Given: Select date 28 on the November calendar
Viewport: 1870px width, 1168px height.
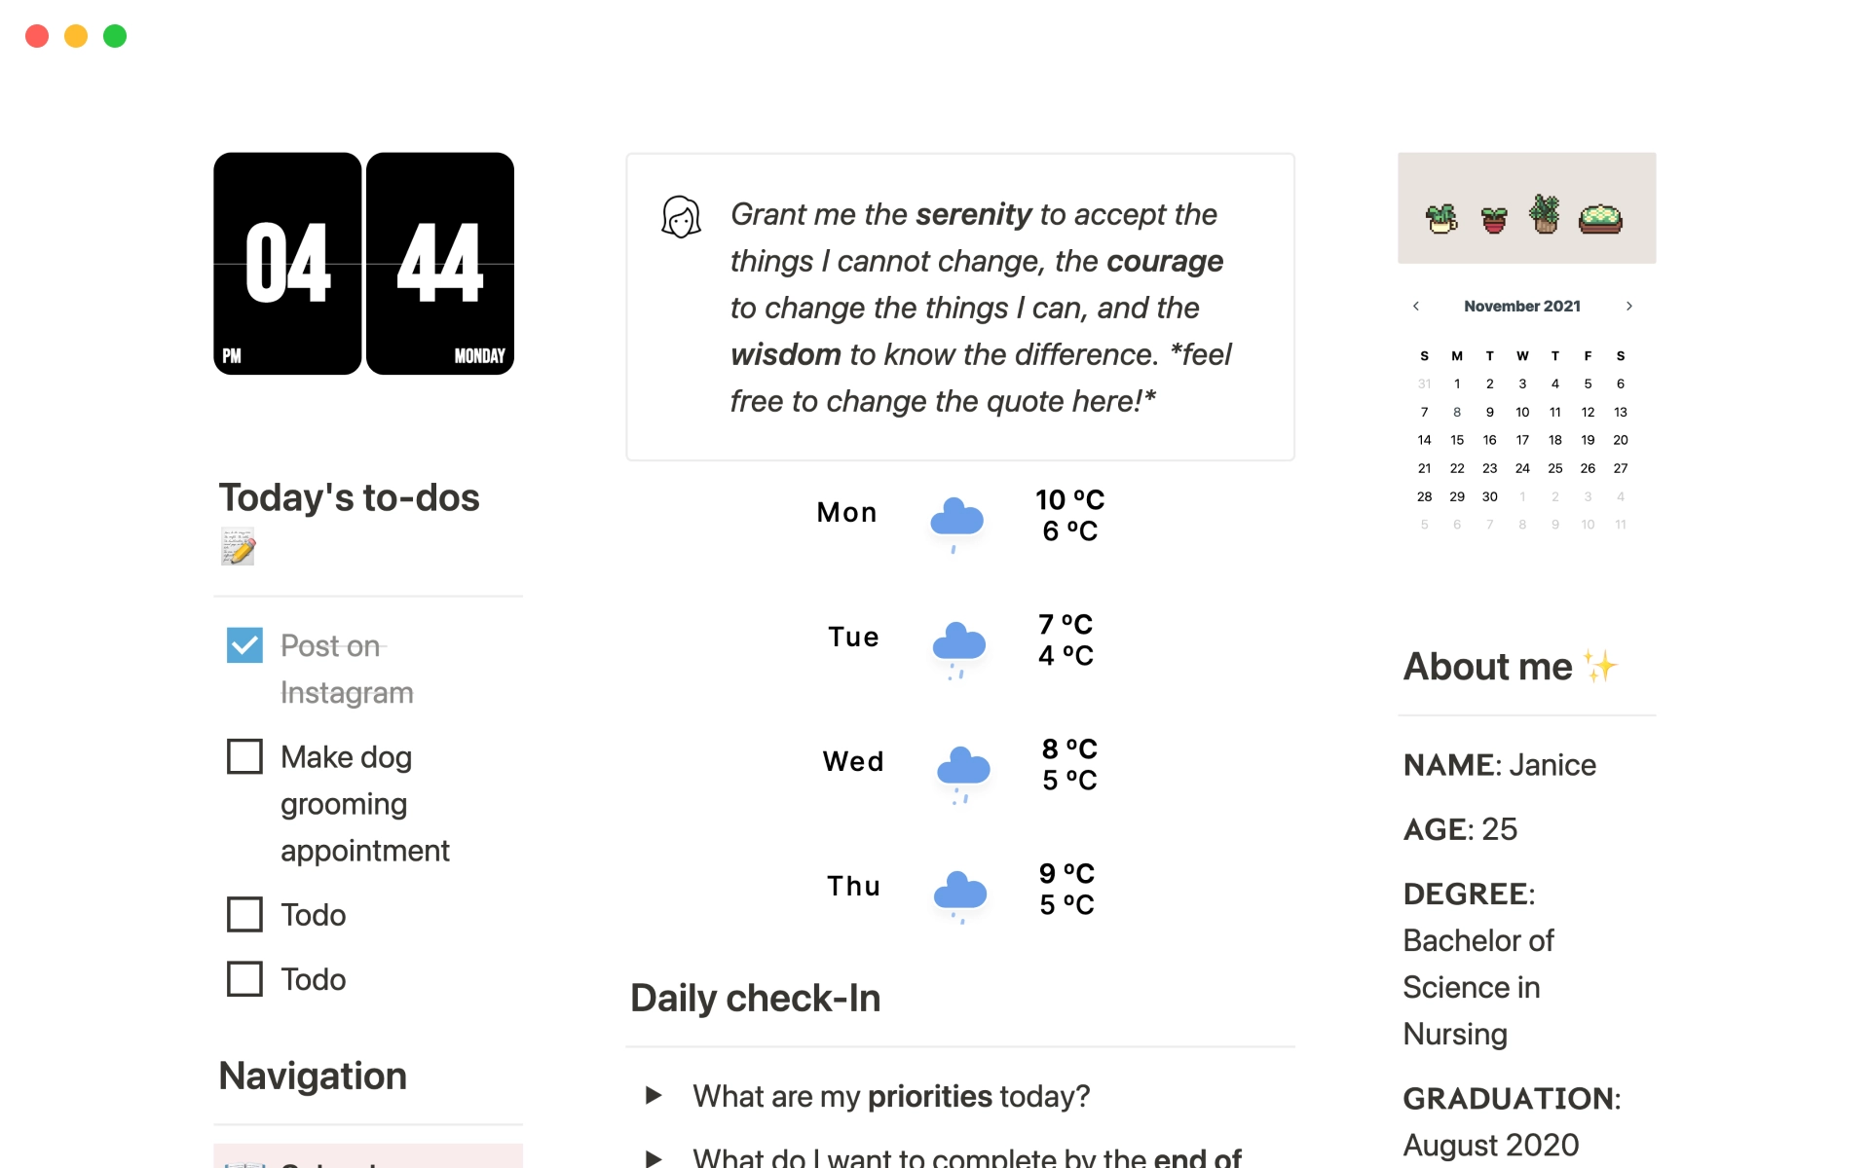Looking at the screenshot, I should 1422,495.
